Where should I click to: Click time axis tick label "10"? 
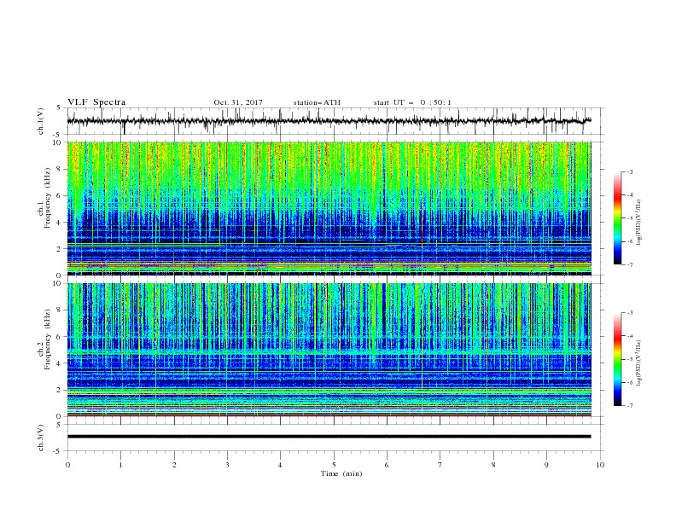coord(600,465)
